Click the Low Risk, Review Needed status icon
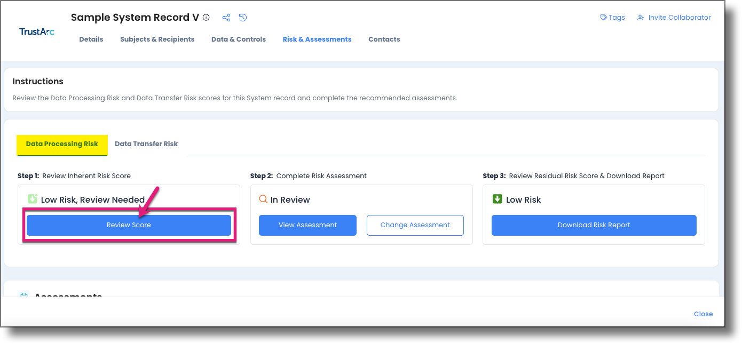The width and height of the screenshot is (742, 344). click(33, 199)
